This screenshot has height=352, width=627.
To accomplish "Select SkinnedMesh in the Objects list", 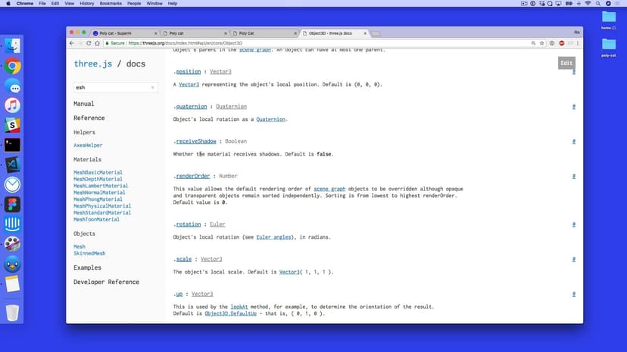I will pyautogui.click(x=89, y=253).
